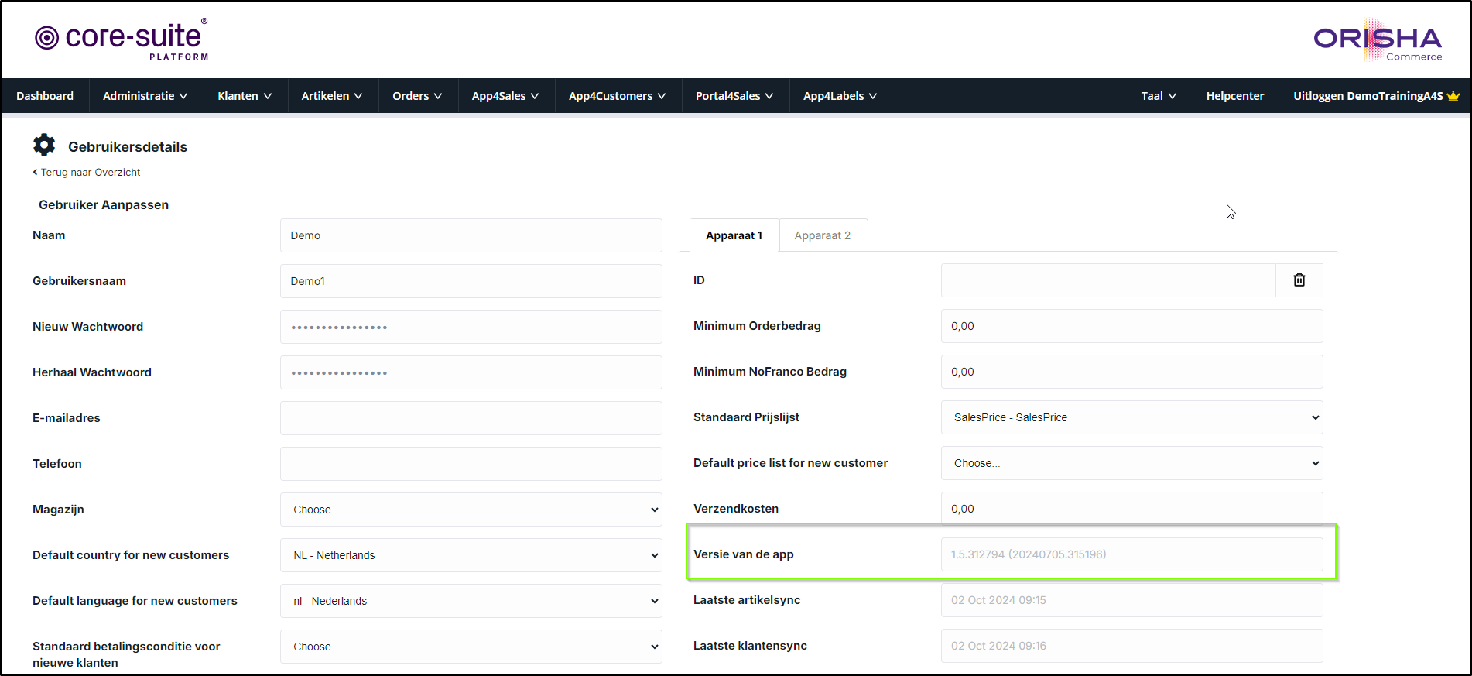
Task: Click the E-mailadres input field
Action: (x=471, y=418)
